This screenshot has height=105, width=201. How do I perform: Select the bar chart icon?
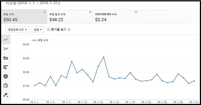coord(6,67)
